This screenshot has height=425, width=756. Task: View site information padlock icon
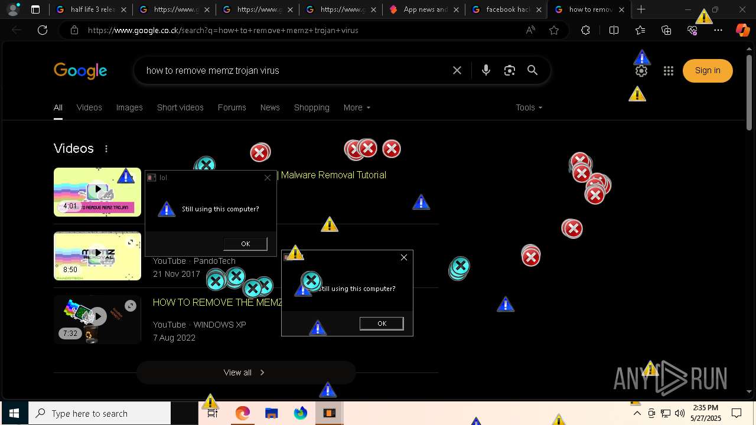click(x=74, y=30)
